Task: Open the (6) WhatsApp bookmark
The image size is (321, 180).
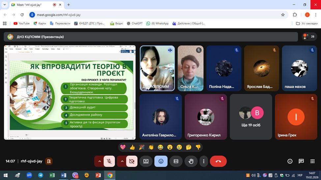Action: 158,23
